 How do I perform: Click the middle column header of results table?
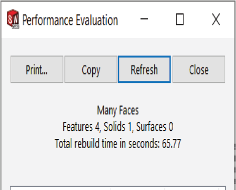(x=138, y=188)
